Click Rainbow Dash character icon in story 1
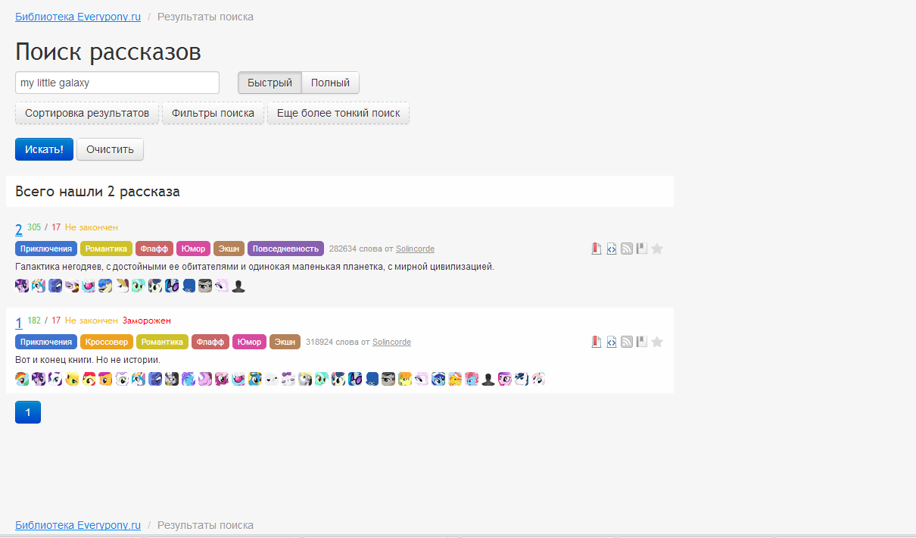This screenshot has height=538, width=916. 22,379
